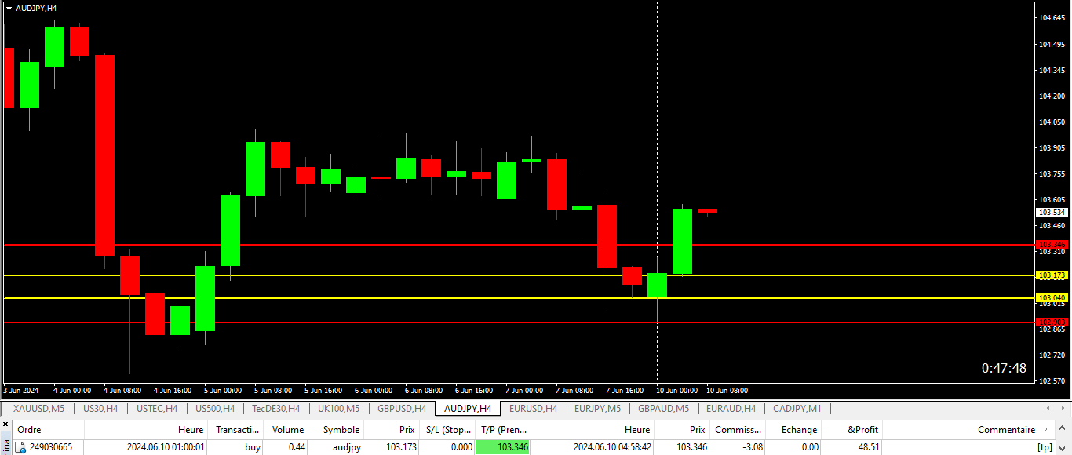This screenshot has height=455, width=1072.
Task: Select the CADJPY,M1 chart tab
Action: coord(797,409)
